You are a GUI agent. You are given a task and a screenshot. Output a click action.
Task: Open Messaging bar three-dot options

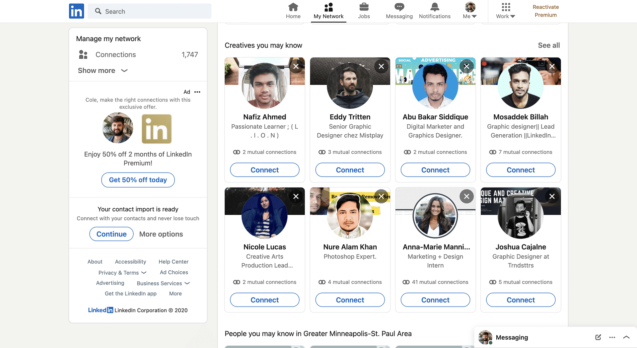(612, 337)
